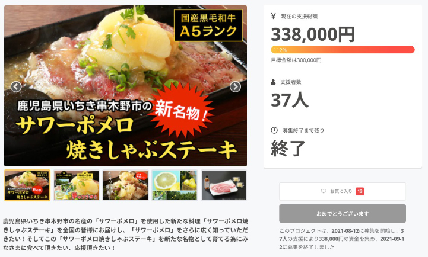Click the 112% funding progress bar
Screen dimensions: 428x257
343,50
